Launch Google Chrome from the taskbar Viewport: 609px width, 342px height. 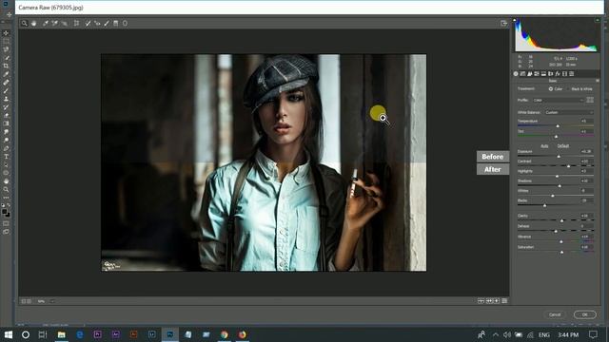pos(225,334)
